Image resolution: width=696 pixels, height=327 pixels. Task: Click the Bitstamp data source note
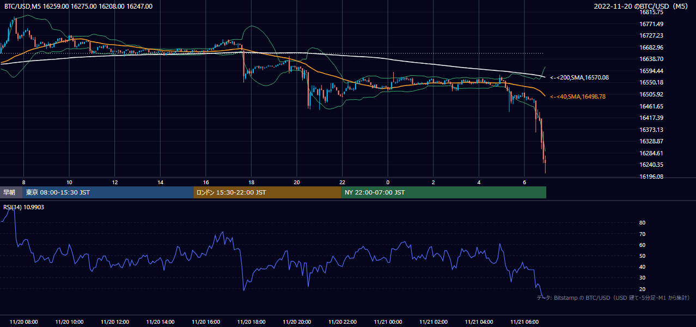coord(613,298)
